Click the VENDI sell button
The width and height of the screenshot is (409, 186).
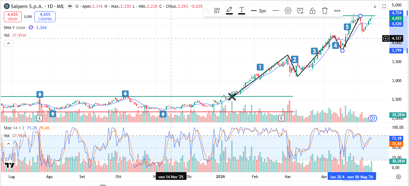coord(13,17)
